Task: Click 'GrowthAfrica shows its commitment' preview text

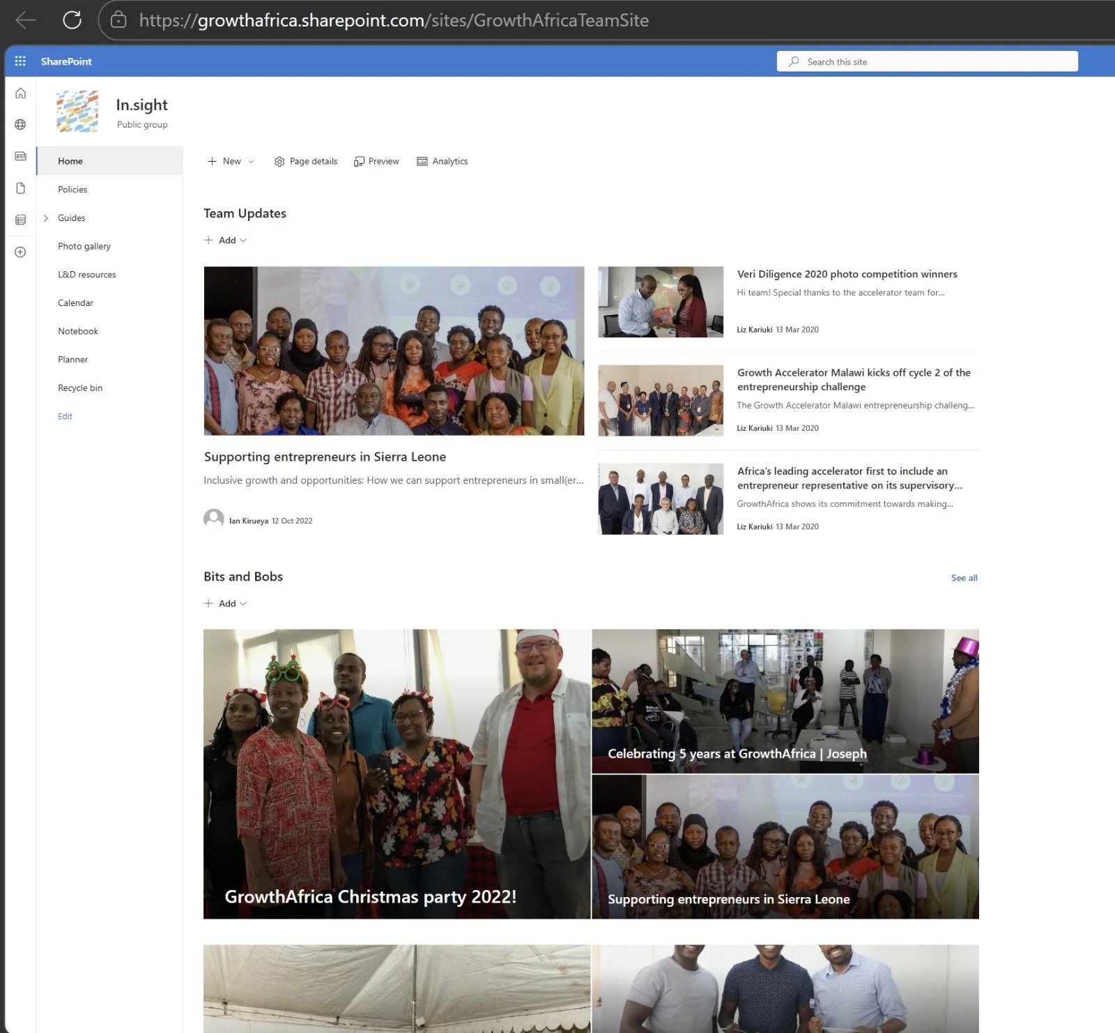Action: coord(845,504)
